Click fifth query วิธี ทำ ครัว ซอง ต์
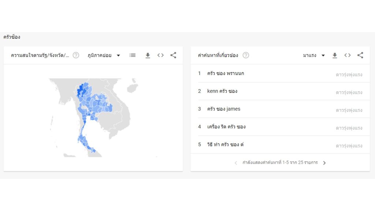Viewport: 375px width, 211px height. [225, 144]
